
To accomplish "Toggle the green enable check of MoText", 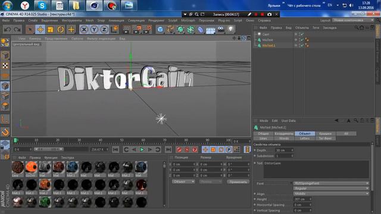I will coord(302,40).
